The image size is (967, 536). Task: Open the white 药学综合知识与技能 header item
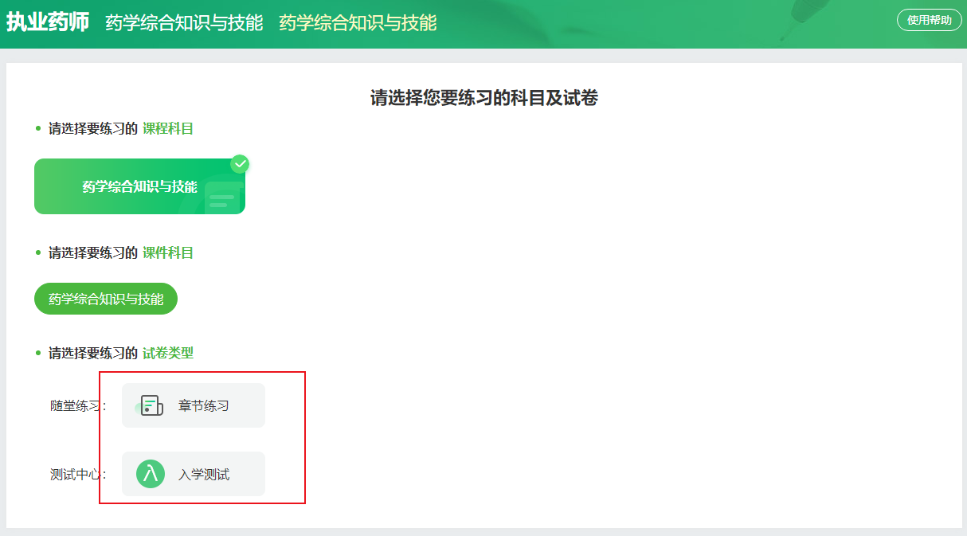184,23
